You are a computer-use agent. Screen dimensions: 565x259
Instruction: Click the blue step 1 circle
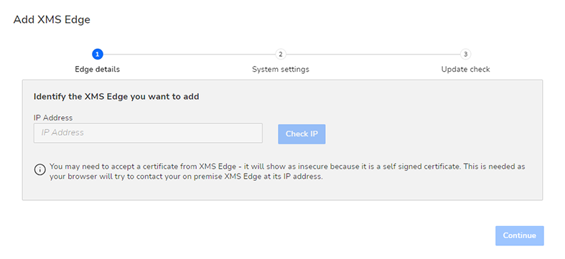coord(98,55)
